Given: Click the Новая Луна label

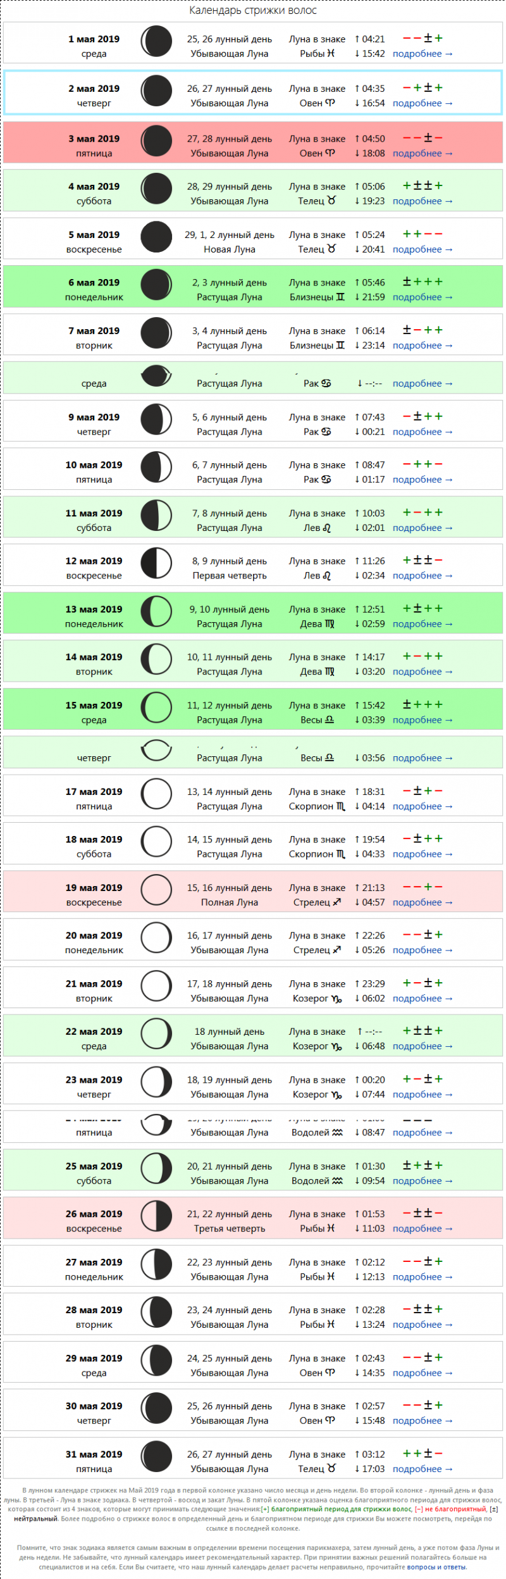Looking at the screenshot, I should tap(230, 249).
